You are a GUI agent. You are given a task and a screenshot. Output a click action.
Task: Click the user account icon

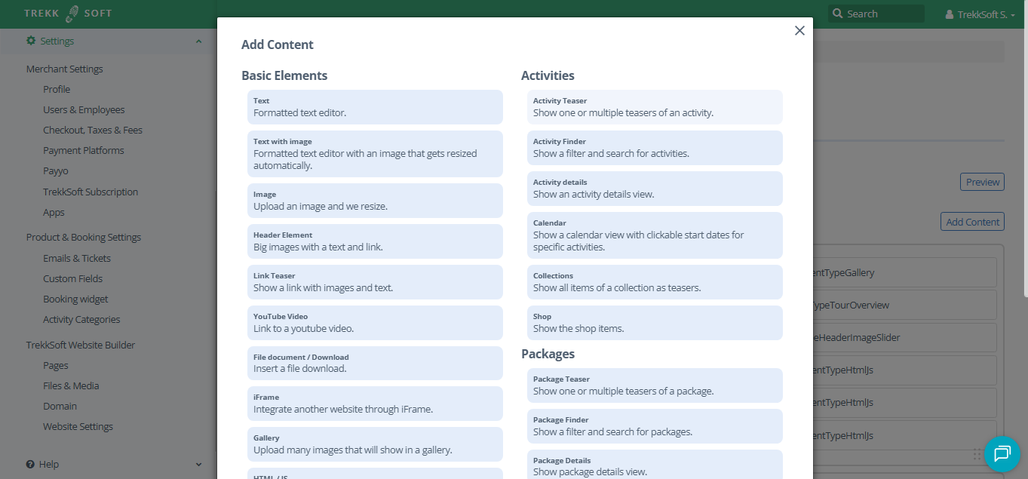pos(950,14)
